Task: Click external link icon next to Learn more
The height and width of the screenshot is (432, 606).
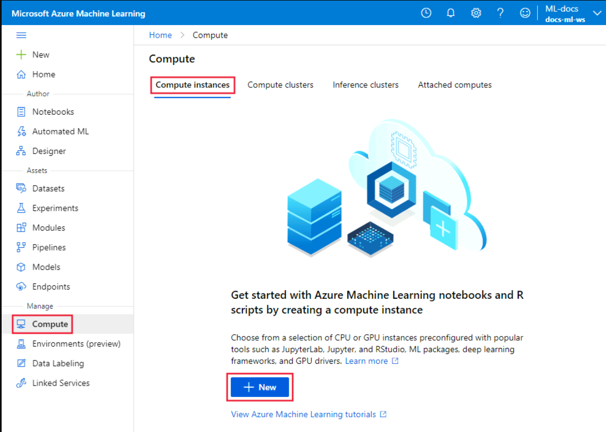Action: (x=395, y=361)
